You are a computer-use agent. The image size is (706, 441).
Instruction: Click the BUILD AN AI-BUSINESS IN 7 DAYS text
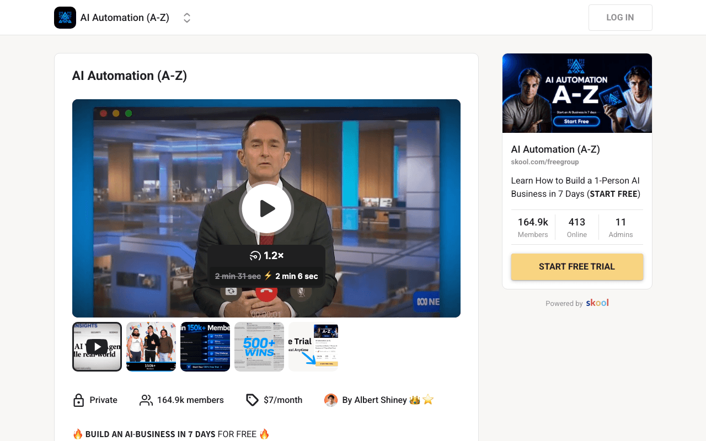tap(150, 434)
